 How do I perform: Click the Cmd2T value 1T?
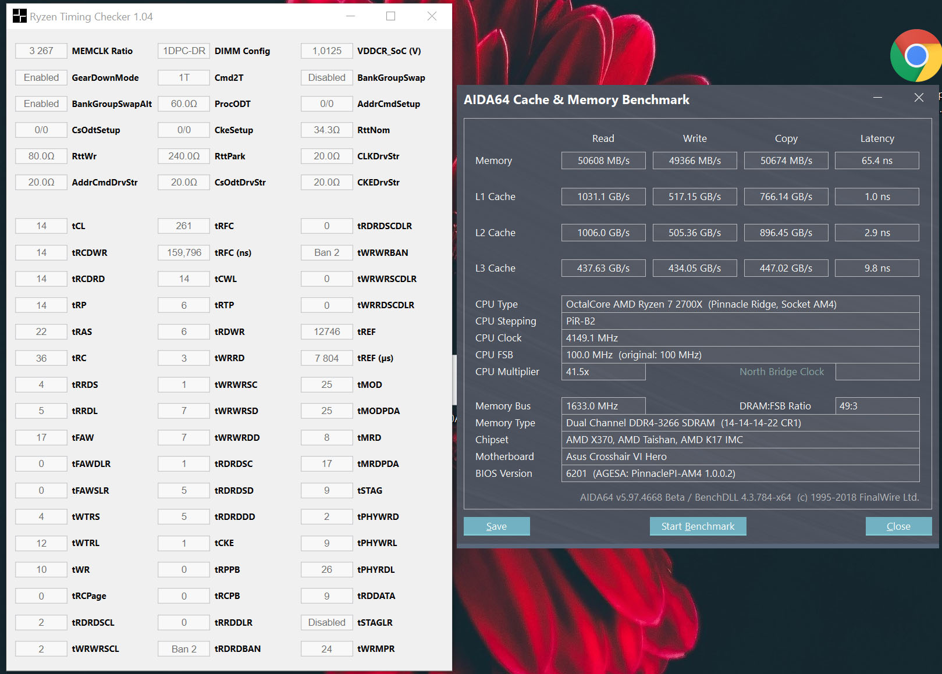pyautogui.click(x=184, y=77)
